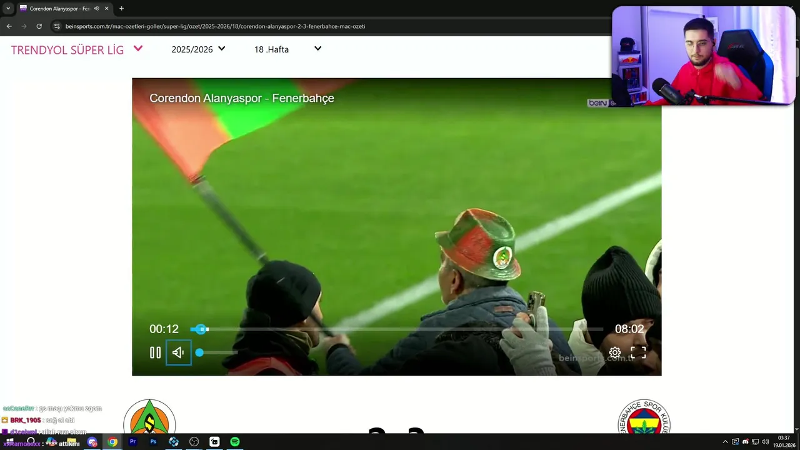Viewport: 800px width, 450px height.
Task: Open File Explorer from the taskbar
Action: click(x=71, y=442)
